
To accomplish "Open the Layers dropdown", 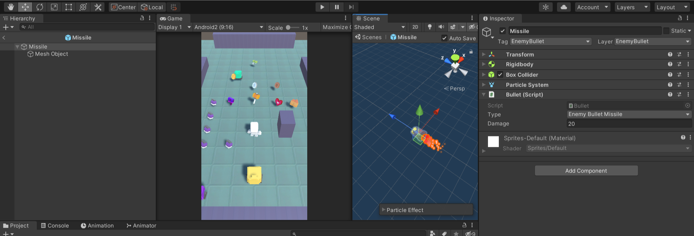I will point(632,7).
